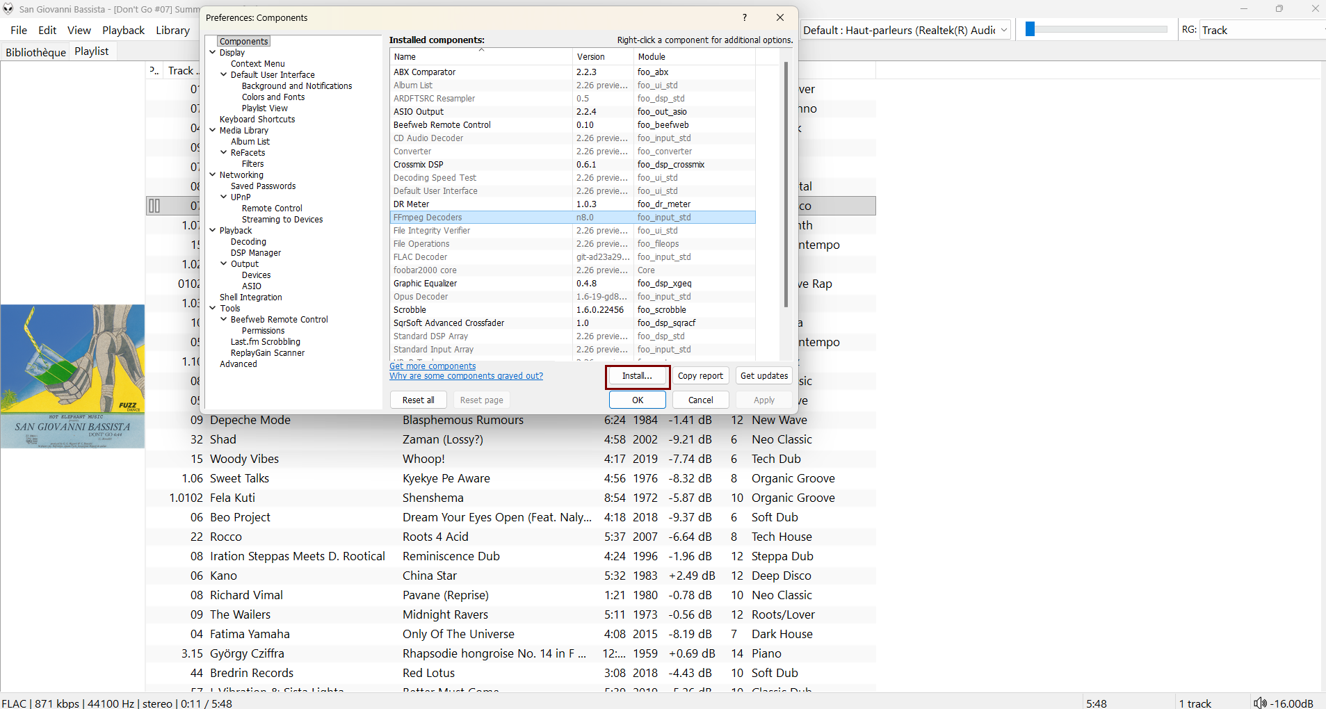Open the Playback menu

tap(124, 30)
